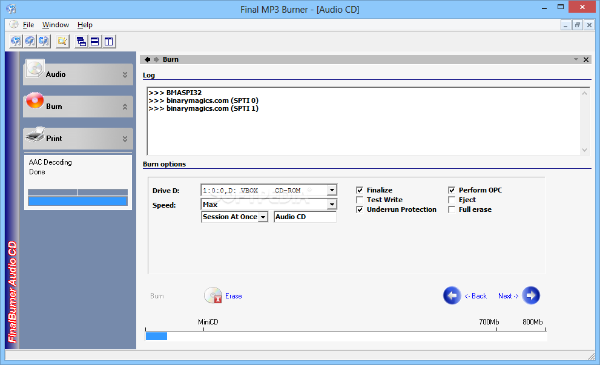
Task: Click the 'Done' status text in sidebar
Action: [x=37, y=172]
